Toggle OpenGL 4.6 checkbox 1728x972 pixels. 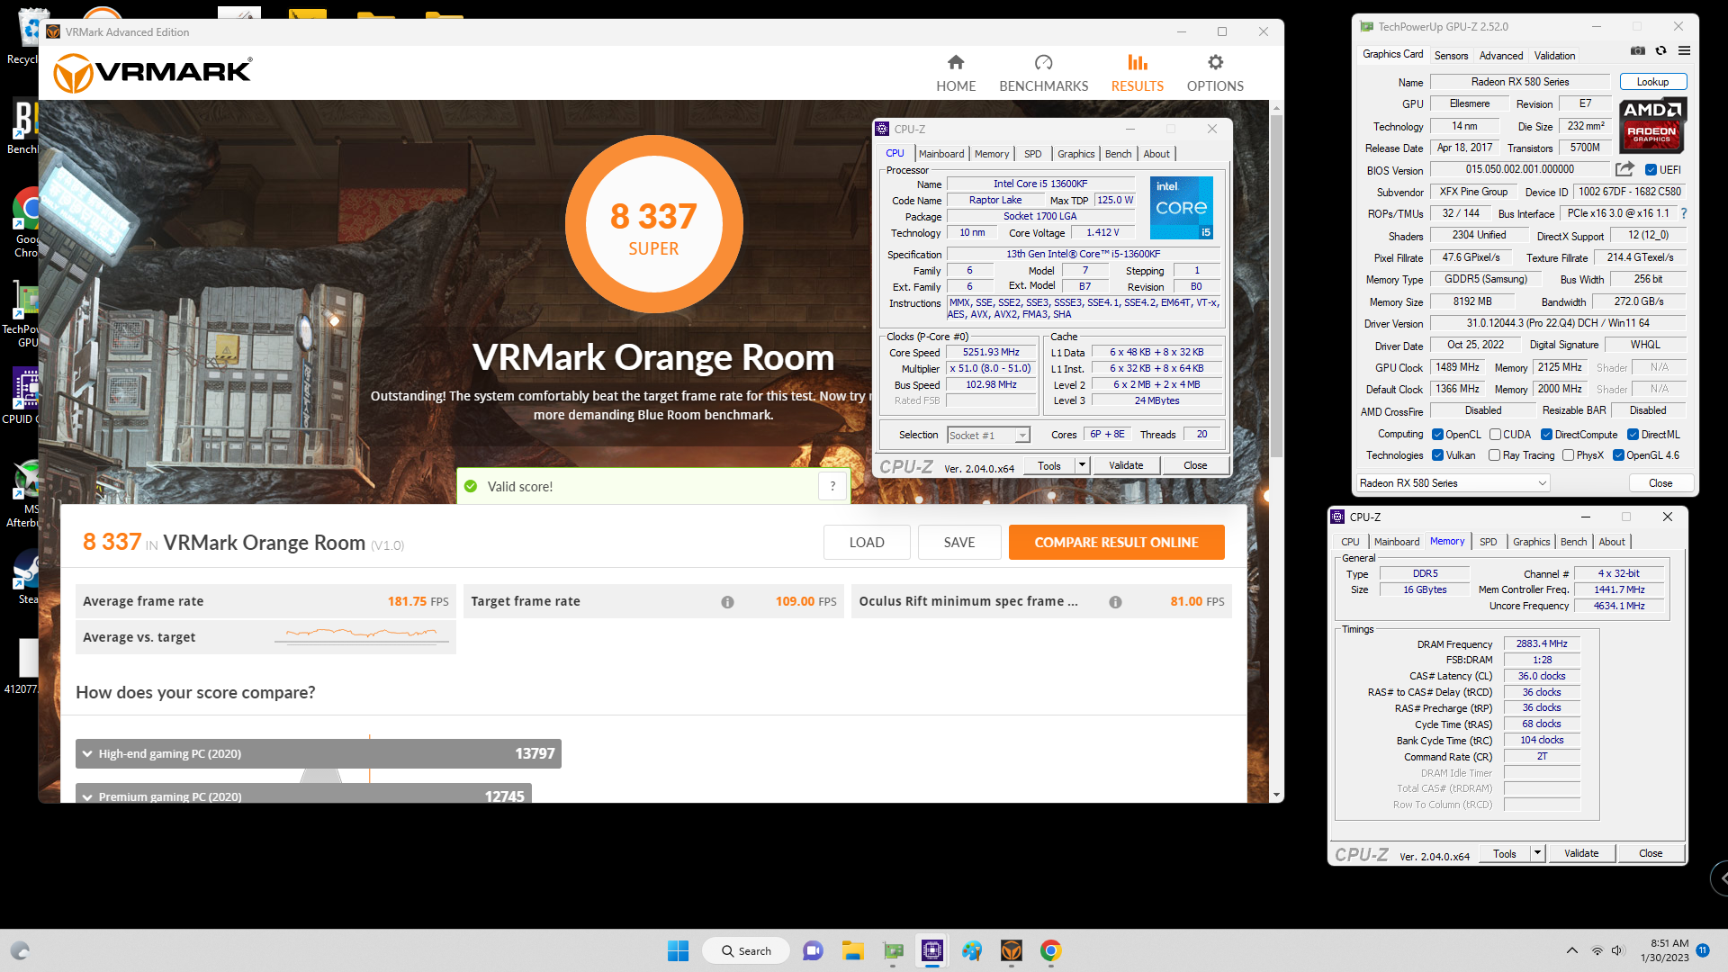(x=1618, y=455)
